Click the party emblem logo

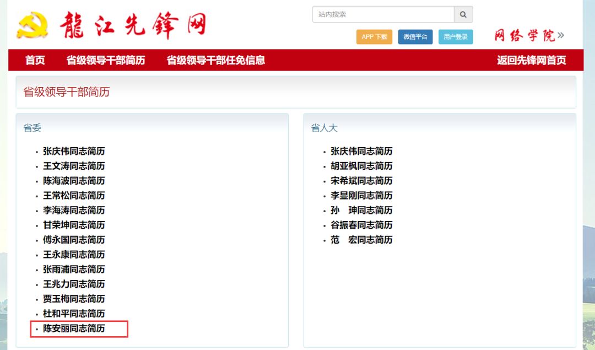32,25
